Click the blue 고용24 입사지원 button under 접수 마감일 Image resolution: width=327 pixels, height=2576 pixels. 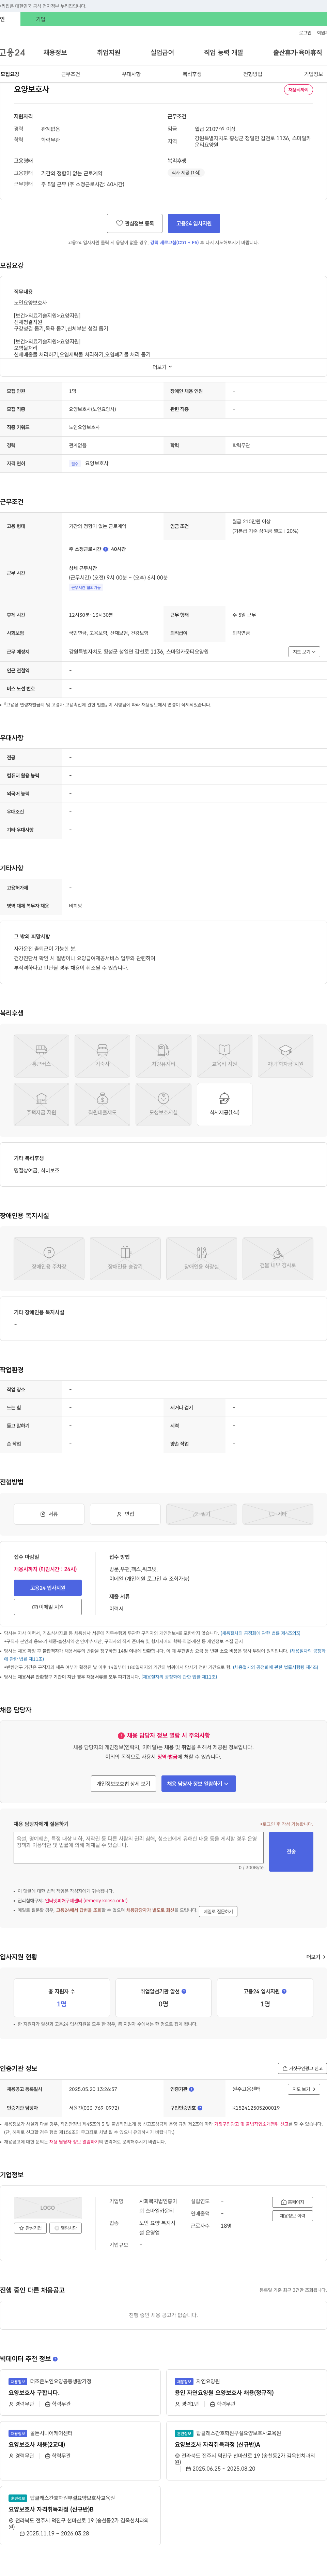coord(48,1588)
